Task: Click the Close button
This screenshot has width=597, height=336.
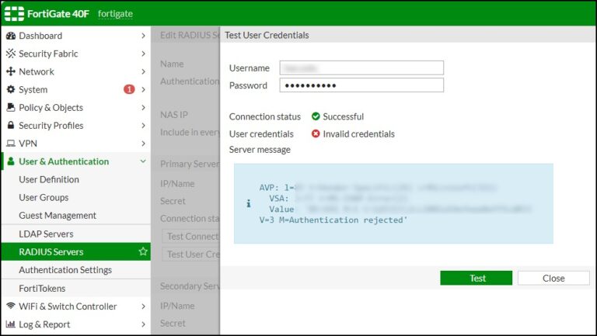Action: (x=553, y=278)
